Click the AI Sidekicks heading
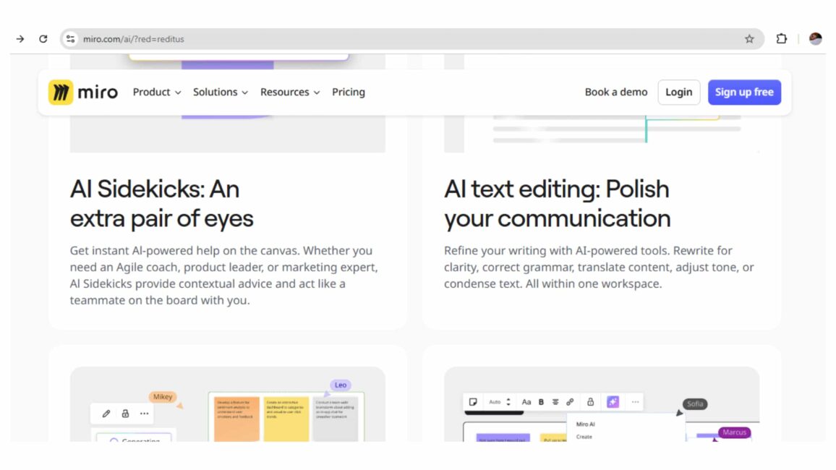 [x=161, y=204]
